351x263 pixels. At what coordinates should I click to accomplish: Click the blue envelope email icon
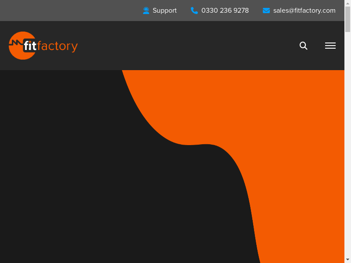266,11
